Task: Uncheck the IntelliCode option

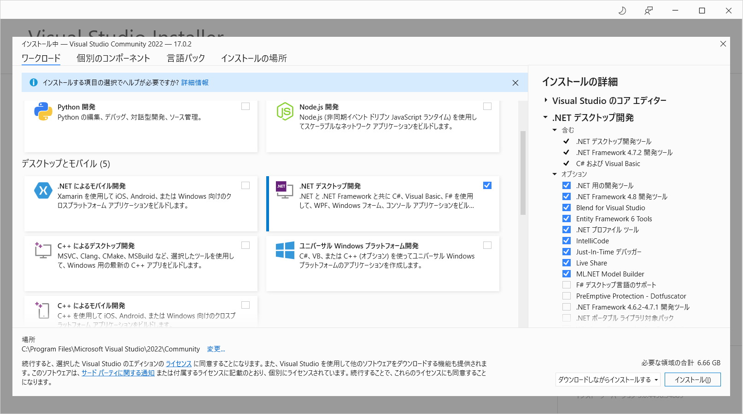Action: (567, 241)
